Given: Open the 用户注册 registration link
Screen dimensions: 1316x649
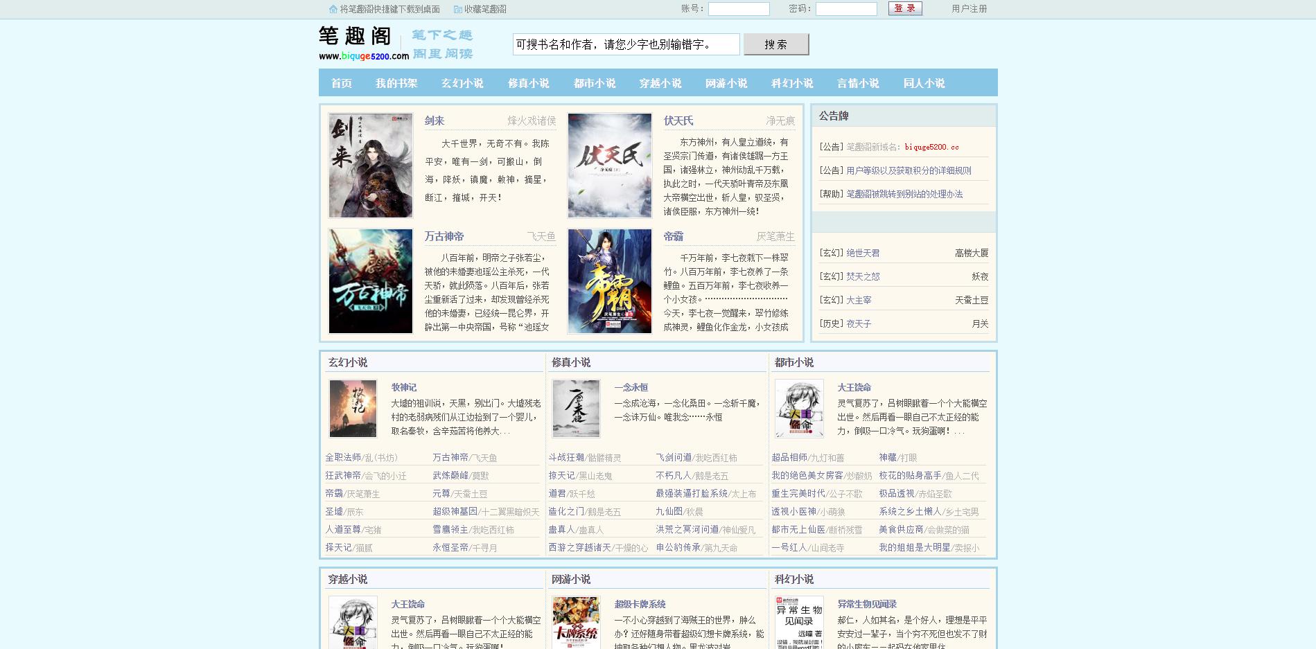Looking at the screenshot, I should [x=969, y=9].
